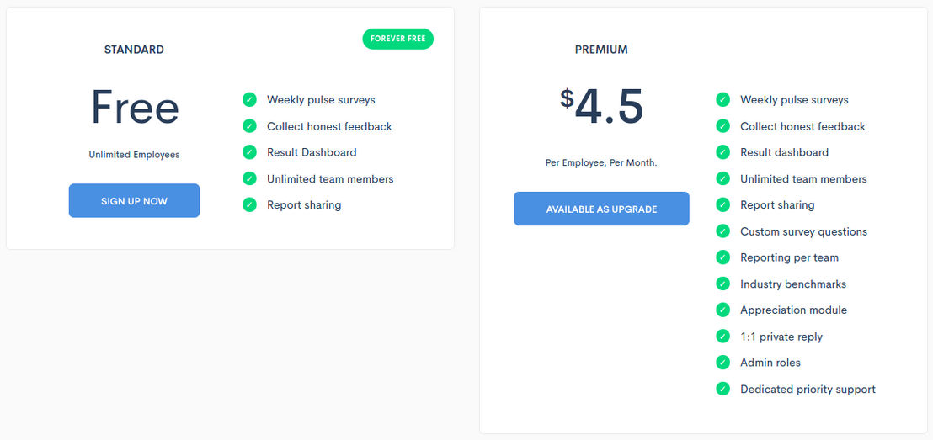Click Result dashboard text in Premium

click(x=784, y=152)
